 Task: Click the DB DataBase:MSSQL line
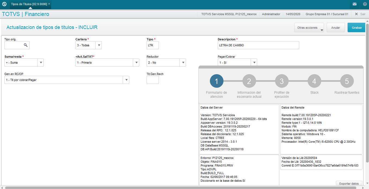tap(215, 145)
